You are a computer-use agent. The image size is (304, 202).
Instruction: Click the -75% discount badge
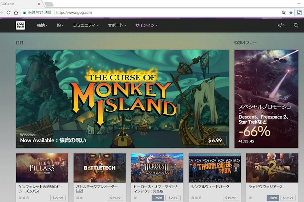click(x=158, y=198)
